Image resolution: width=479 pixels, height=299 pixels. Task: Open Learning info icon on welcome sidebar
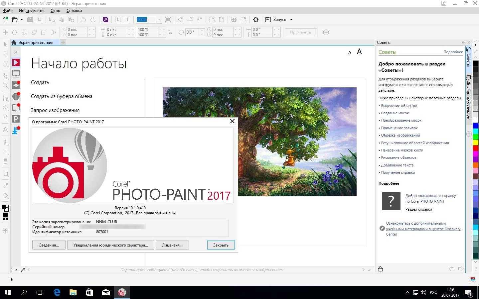click(16, 96)
